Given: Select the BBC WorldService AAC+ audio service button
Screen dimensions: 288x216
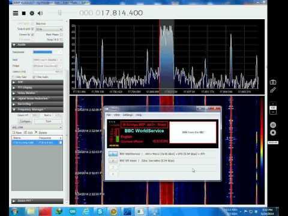Looking at the screenshot, I should (113, 154).
